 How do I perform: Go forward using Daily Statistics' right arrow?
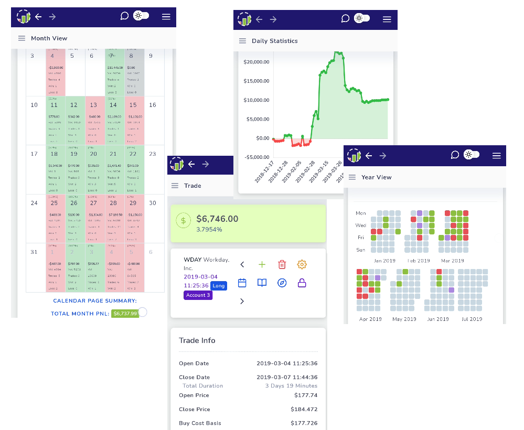click(273, 19)
